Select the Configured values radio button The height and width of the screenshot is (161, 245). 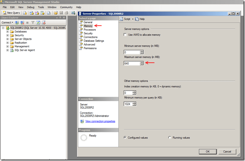point(126,138)
